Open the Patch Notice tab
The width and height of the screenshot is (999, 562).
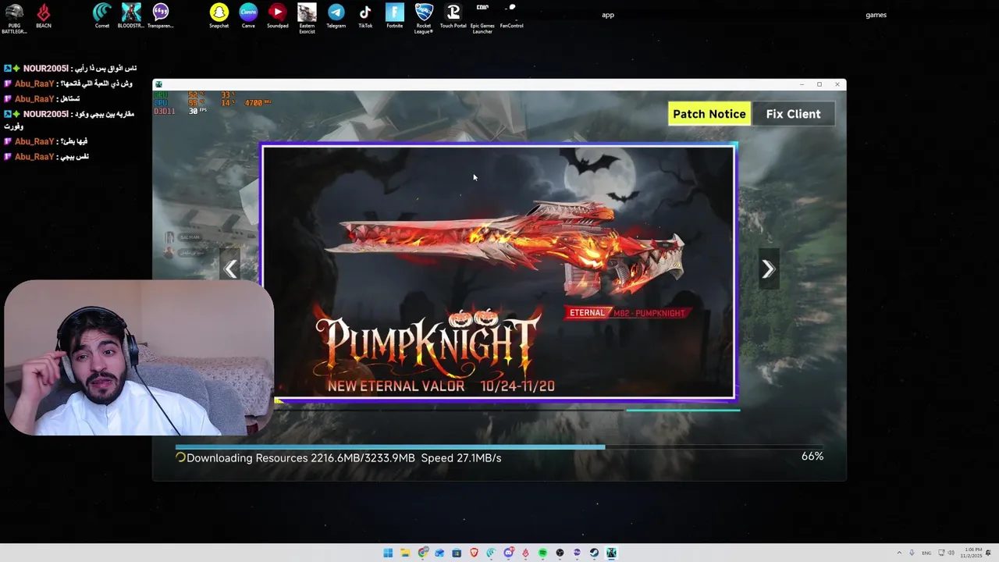709,114
